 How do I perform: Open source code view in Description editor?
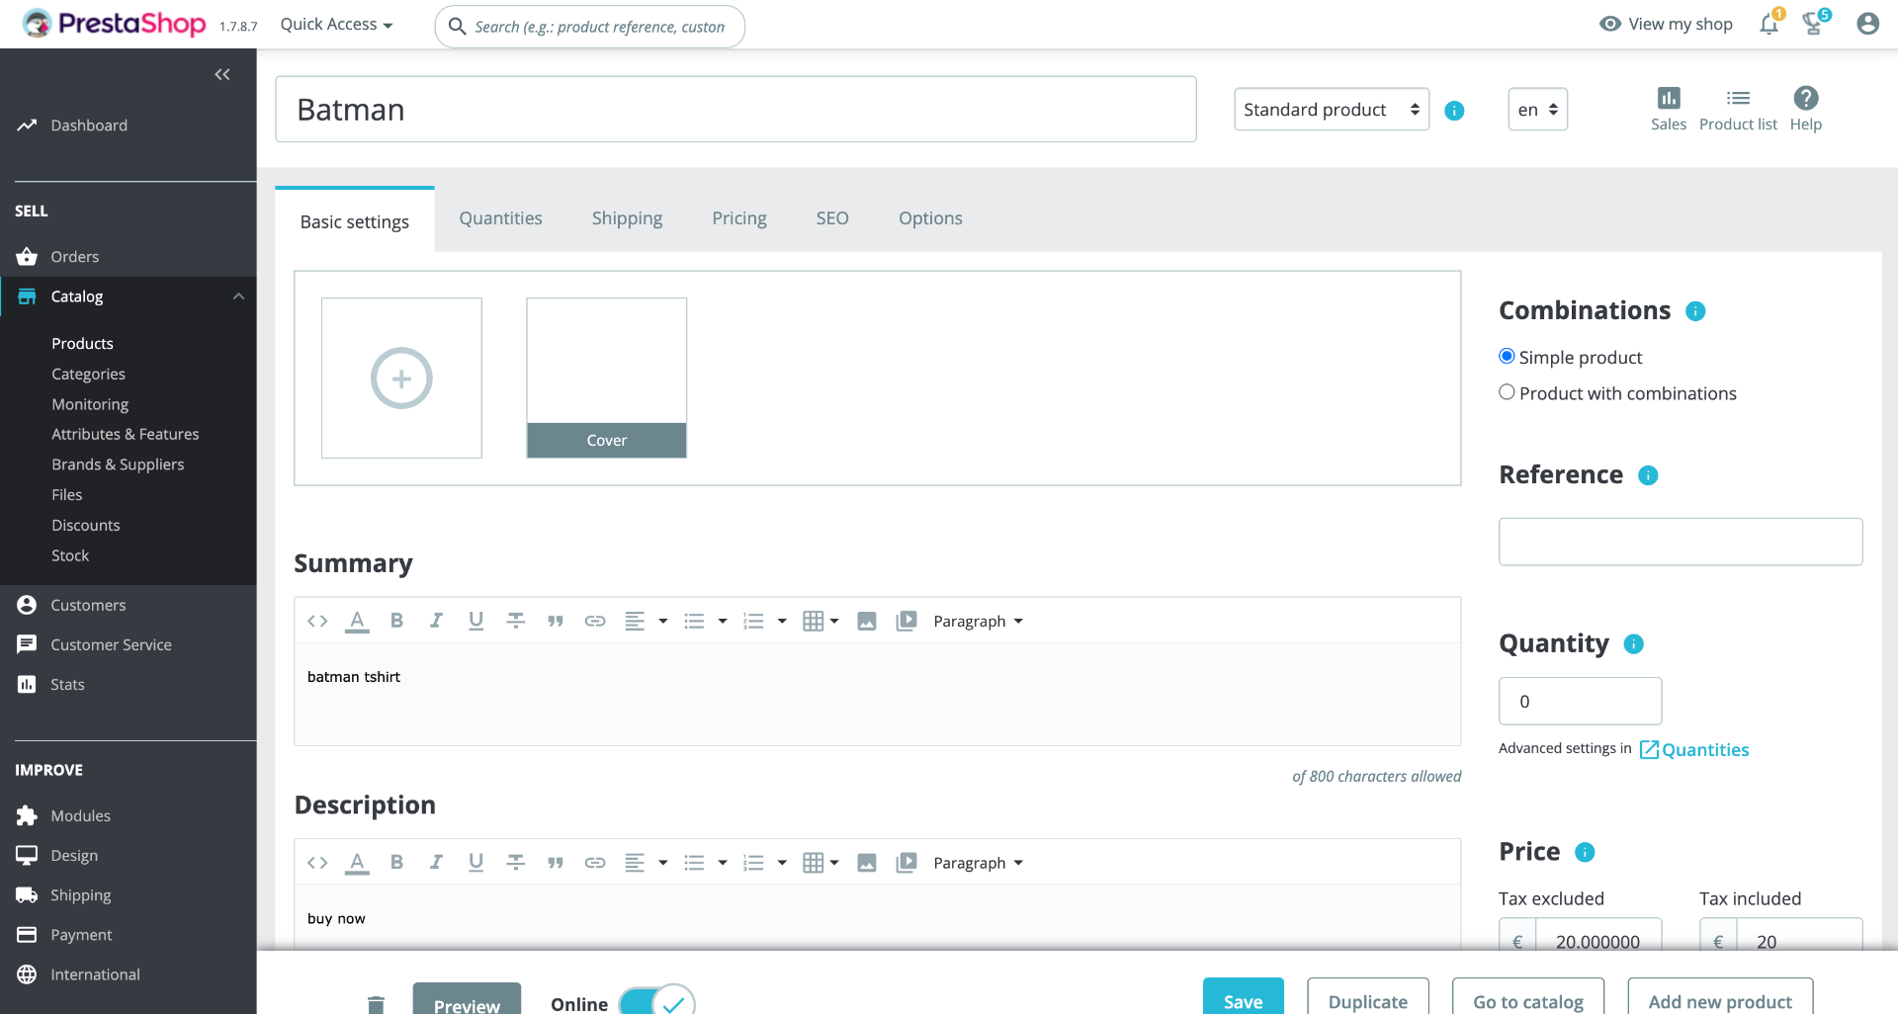pyautogui.click(x=317, y=863)
